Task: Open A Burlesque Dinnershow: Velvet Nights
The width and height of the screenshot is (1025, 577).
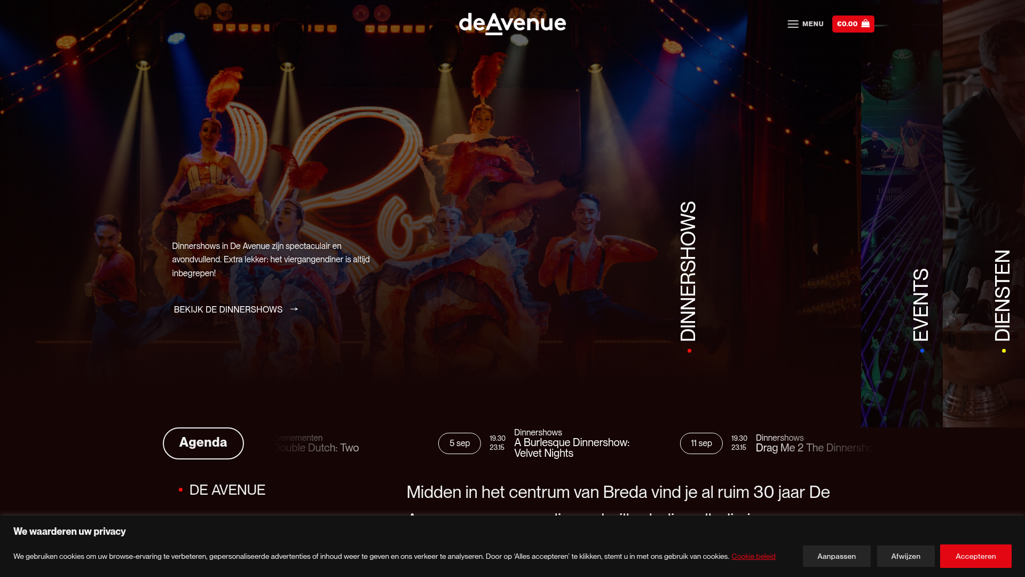Action: (572, 448)
